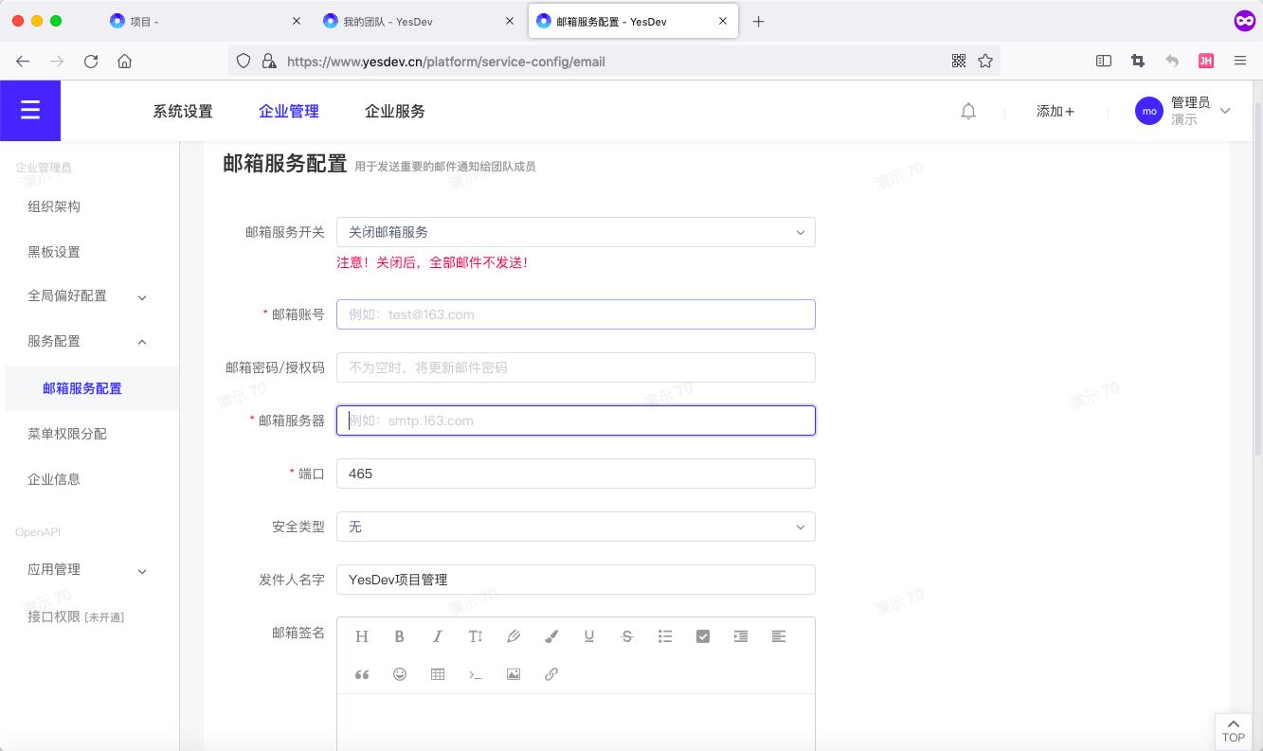Open the 组织架构 sidebar page

pos(56,206)
